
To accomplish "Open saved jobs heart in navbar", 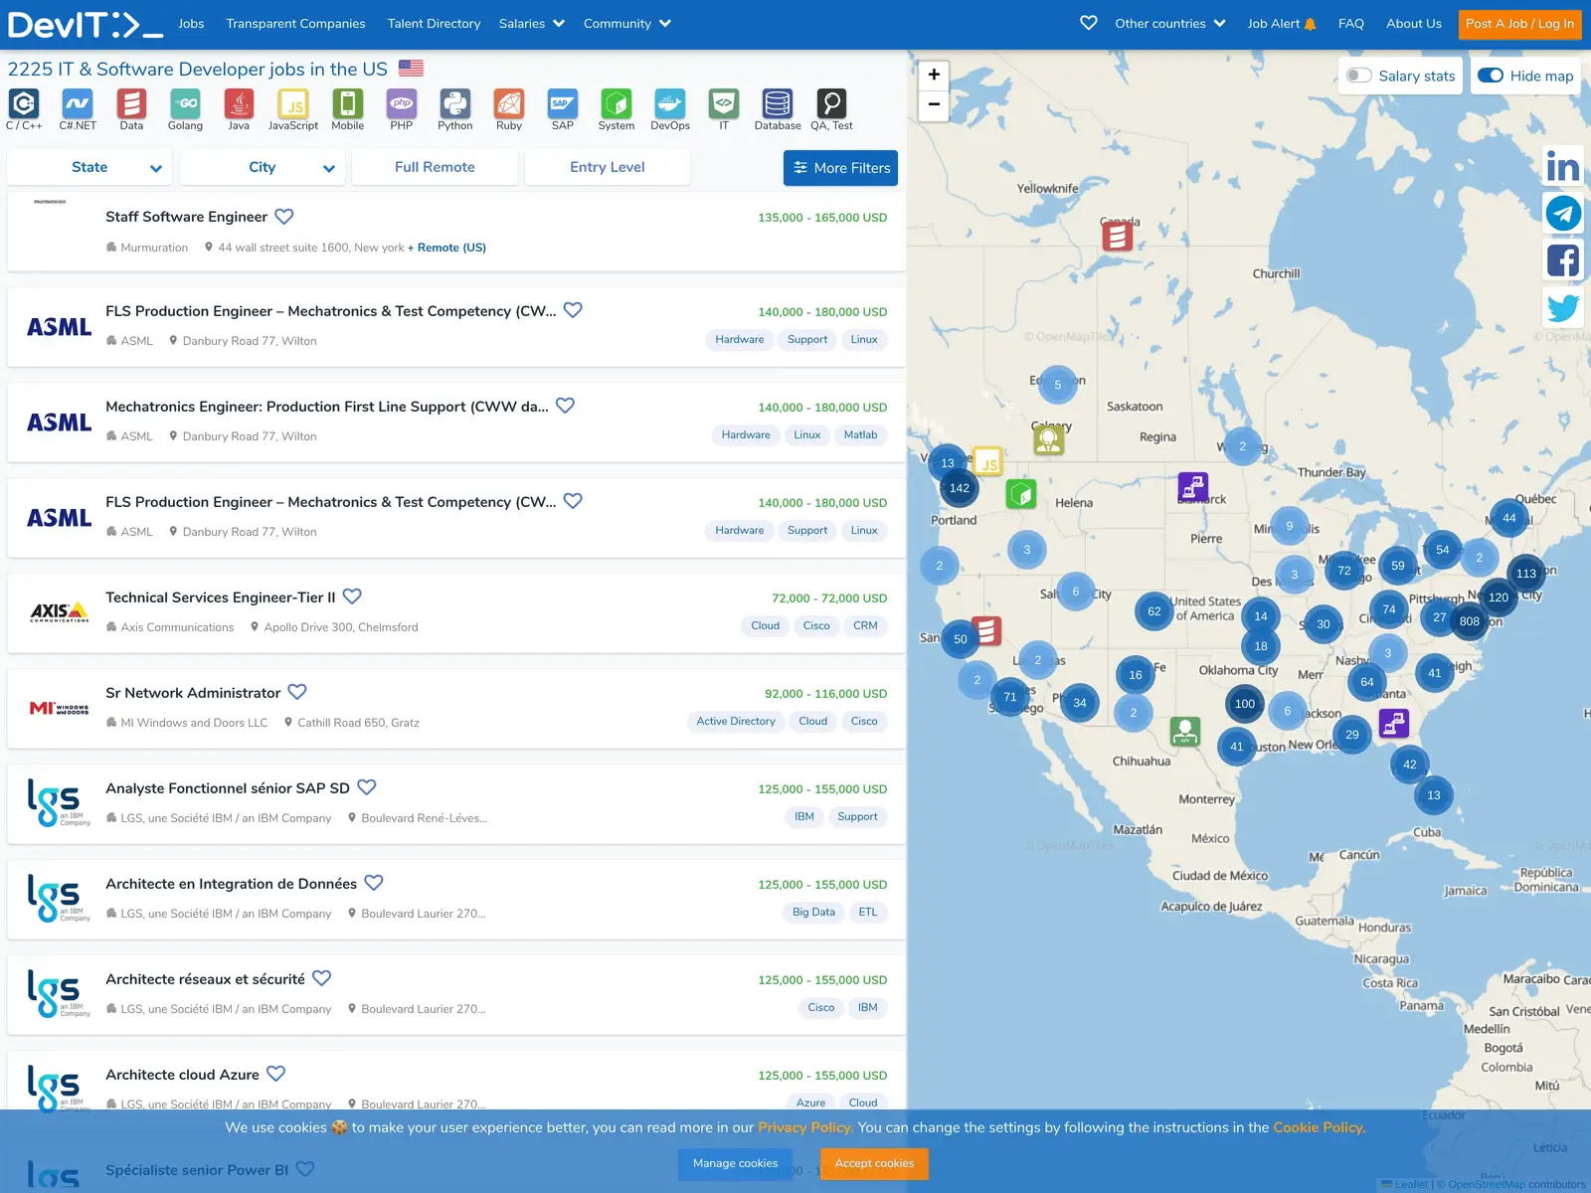I will click(x=1089, y=23).
